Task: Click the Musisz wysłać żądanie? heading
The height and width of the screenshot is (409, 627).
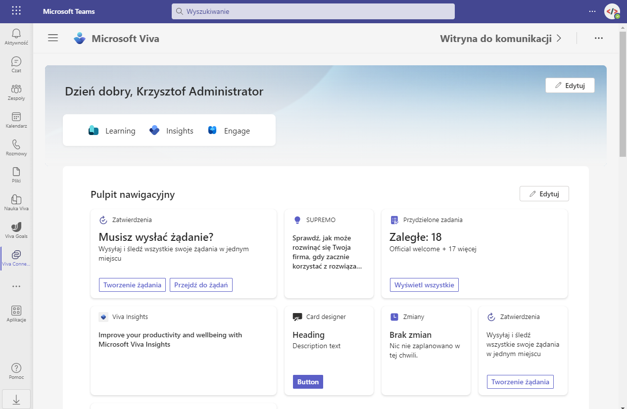Action: tap(156, 237)
